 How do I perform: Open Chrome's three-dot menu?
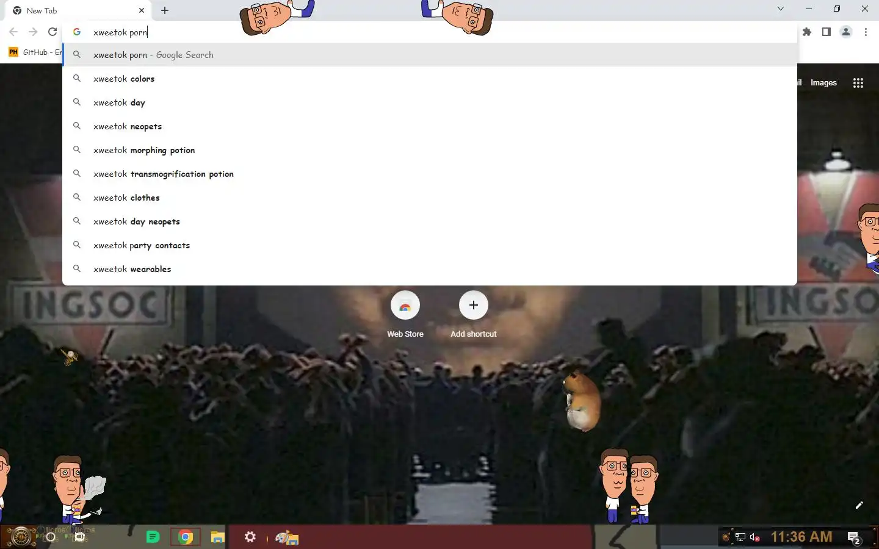[866, 32]
